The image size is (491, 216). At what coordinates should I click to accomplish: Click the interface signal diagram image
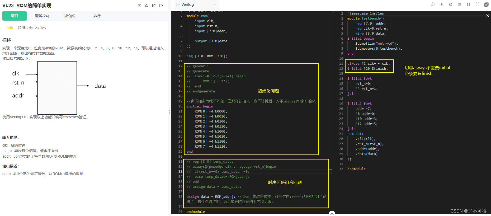coord(59,88)
